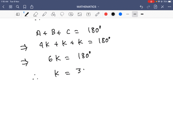This screenshot has height=130, width=173.
Task: Open the search tool
Action: [x=18, y=7]
